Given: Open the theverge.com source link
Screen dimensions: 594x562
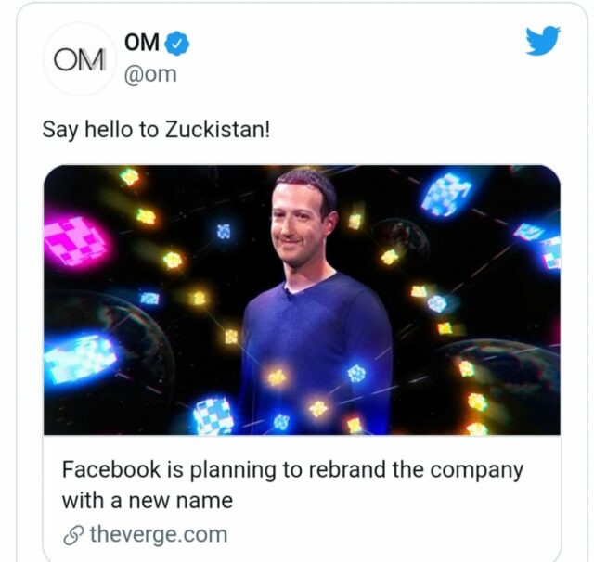Looking at the screenshot, I should point(157,534).
